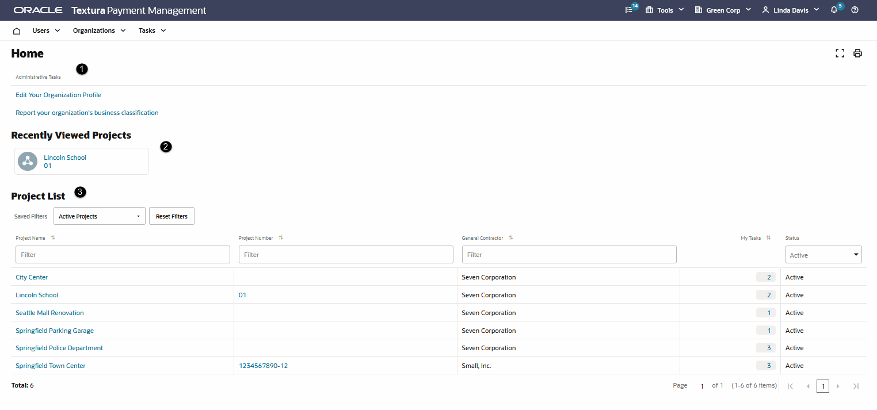This screenshot has width=877, height=410.
Task: Open Lincoln School in the Project List
Action: tap(37, 295)
